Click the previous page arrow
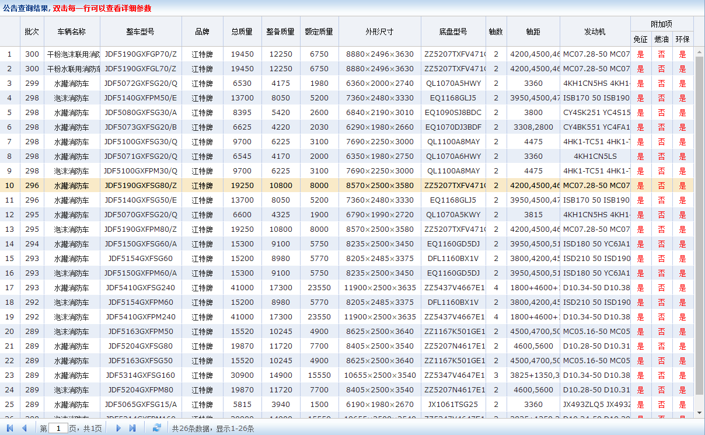This screenshot has height=435, width=705. [x=25, y=428]
